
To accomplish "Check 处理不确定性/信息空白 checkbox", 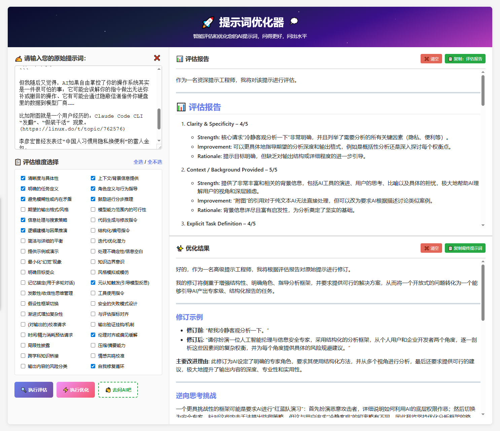I will [93, 251].
